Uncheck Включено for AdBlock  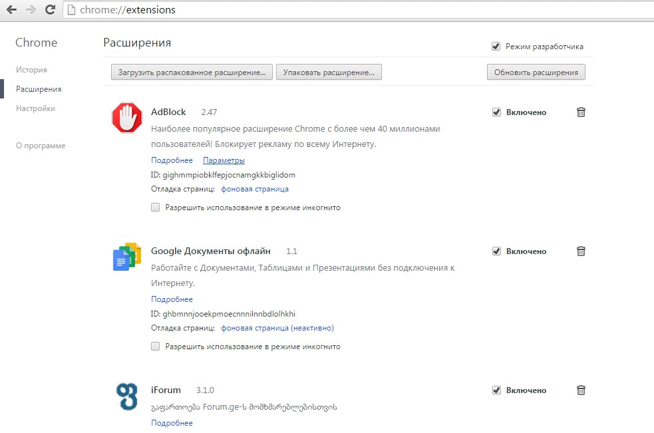[496, 112]
